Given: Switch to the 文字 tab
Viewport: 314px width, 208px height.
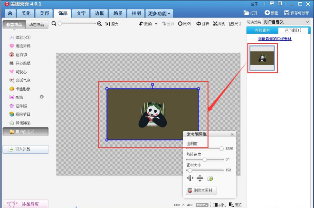Looking at the screenshot, I should point(81,13).
